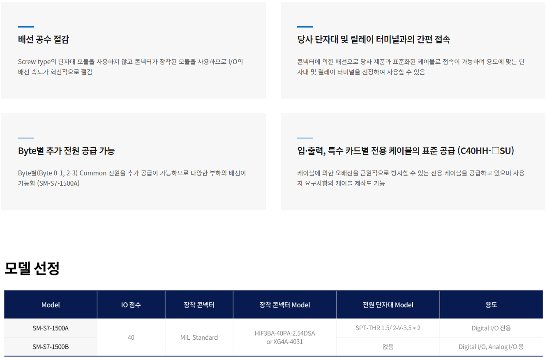Click the 'SPT-THR 1.5/ 2-V-3.5 * 2' cell
The width and height of the screenshot is (547, 357).
(x=388, y=328)
